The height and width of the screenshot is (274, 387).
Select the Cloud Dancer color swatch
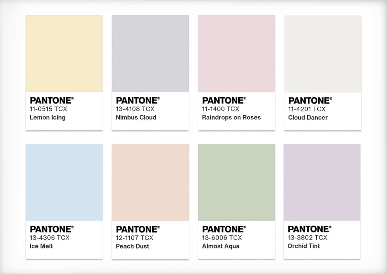322,53
